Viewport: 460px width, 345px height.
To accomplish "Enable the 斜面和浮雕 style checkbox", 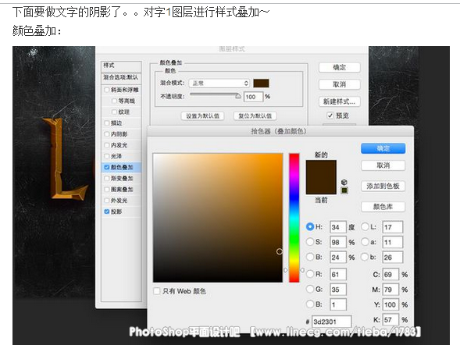I will click(107, 90).
